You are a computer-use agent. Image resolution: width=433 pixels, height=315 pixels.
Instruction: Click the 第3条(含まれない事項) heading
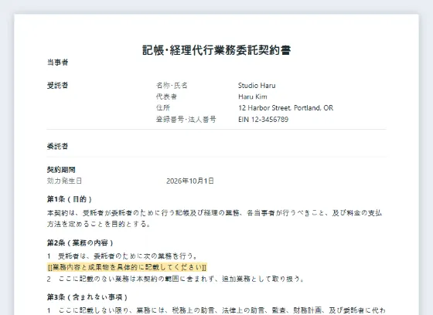[x=87, y=297]
